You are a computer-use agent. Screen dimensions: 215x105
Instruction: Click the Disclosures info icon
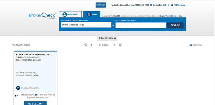pos(36,95)
